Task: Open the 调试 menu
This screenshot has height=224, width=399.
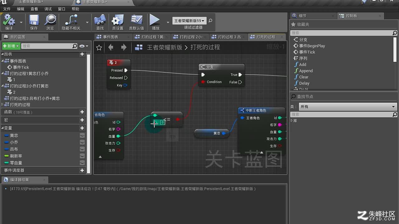Action: coord(48,9)
